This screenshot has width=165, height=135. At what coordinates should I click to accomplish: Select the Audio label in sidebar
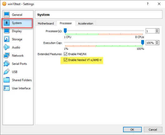[16, 47]
